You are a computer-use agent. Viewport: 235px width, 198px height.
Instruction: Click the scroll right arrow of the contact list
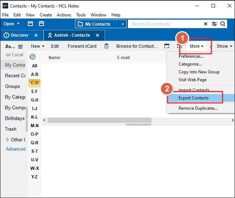coord(232,120)
